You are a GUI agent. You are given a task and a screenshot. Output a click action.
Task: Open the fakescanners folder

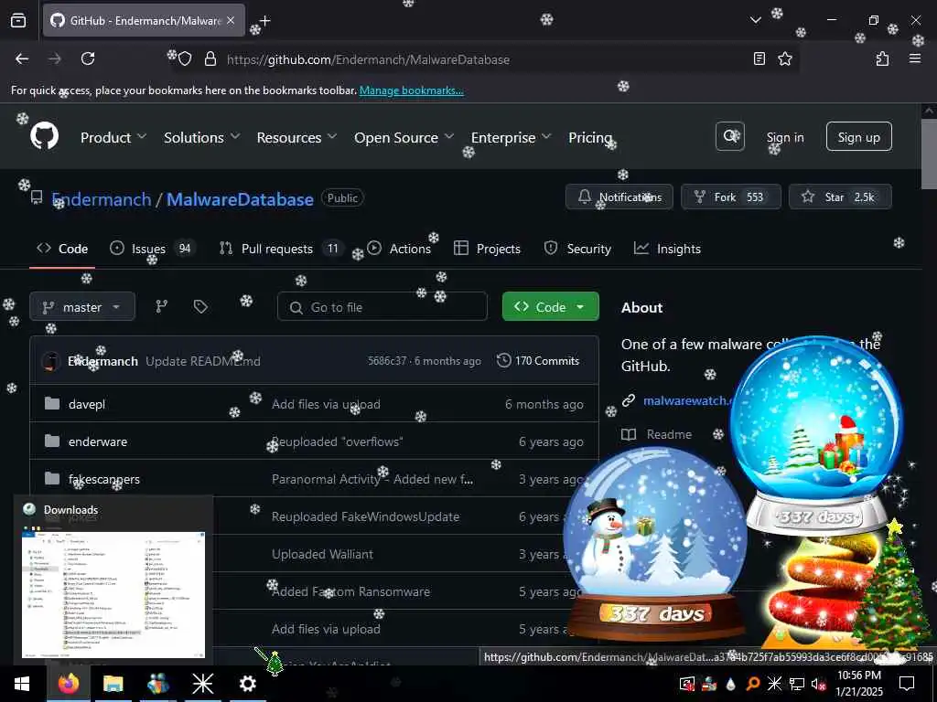(x=104, y=479)
